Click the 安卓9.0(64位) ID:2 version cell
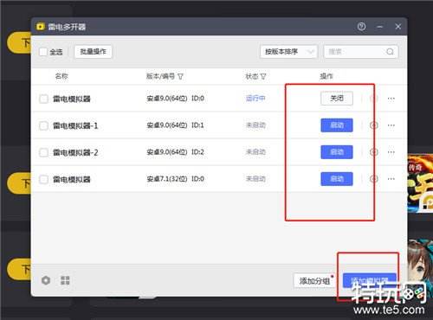 (x=175, y=152)
